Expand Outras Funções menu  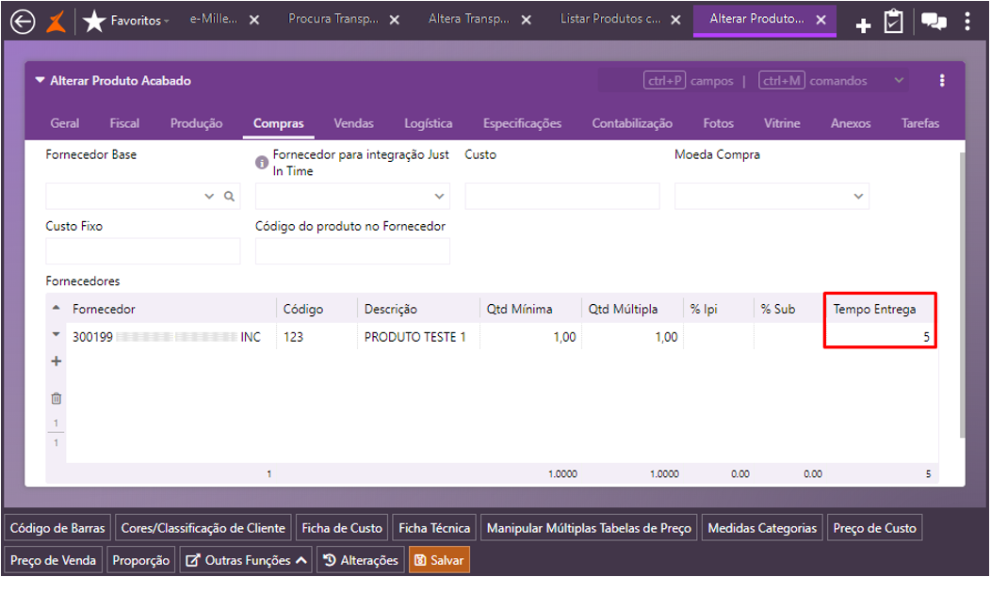246,560
